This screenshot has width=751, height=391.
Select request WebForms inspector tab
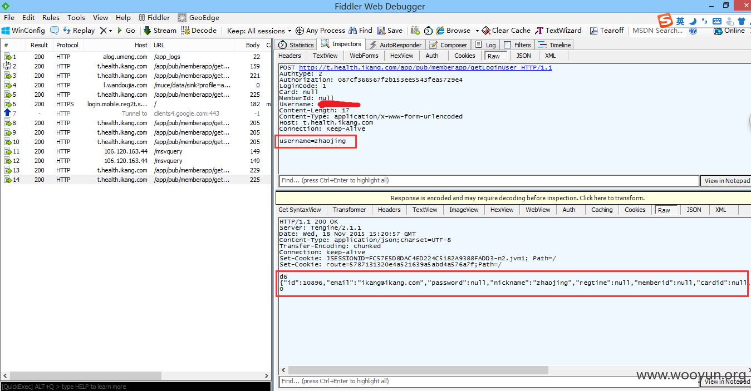(364, 56)
